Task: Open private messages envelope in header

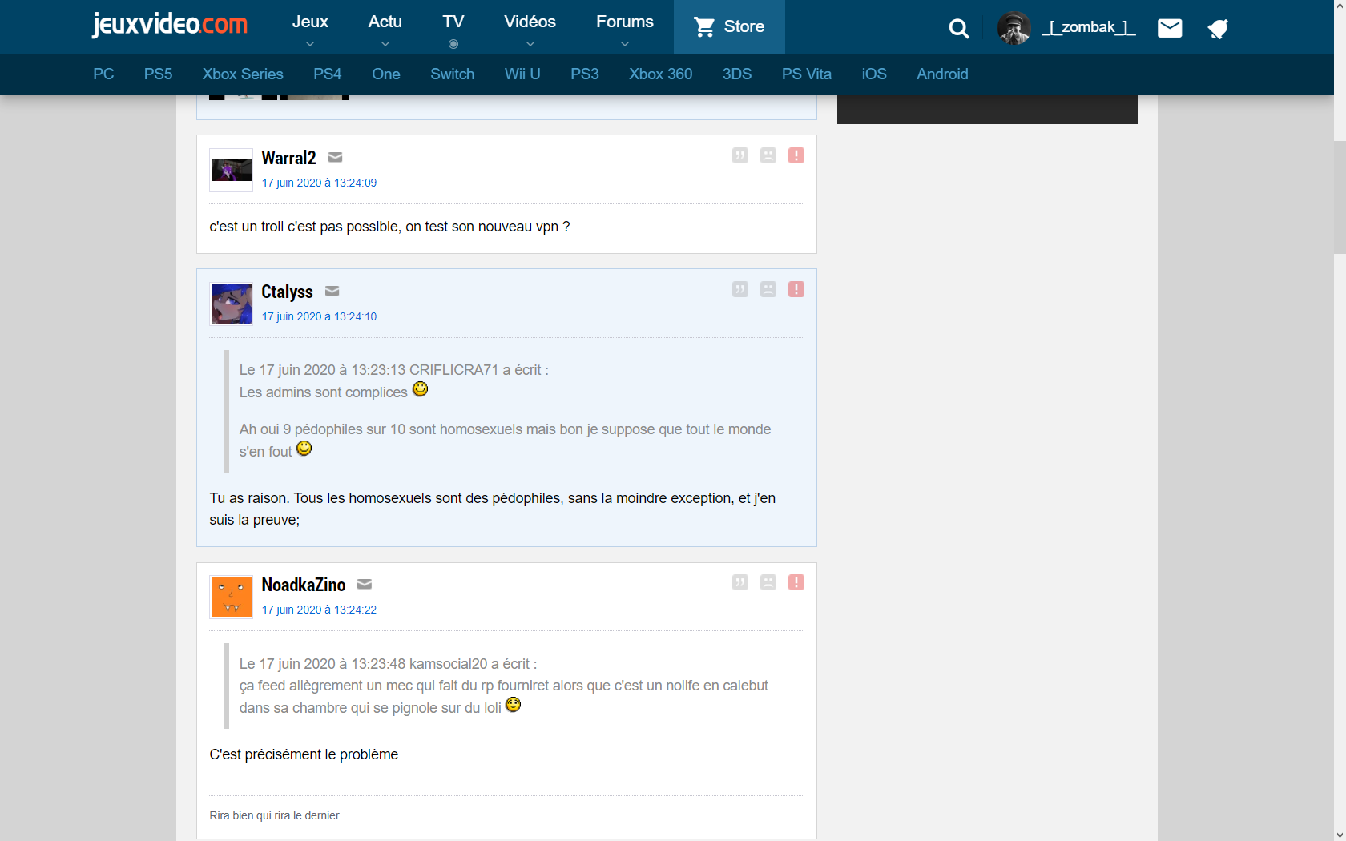Action: click(1170, 29)
